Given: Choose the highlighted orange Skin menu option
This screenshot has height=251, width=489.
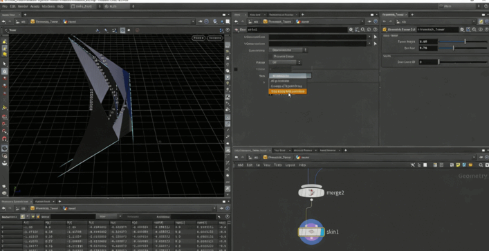Looking at the screenshot, I should pyautogui.click(x=288, y=91).
